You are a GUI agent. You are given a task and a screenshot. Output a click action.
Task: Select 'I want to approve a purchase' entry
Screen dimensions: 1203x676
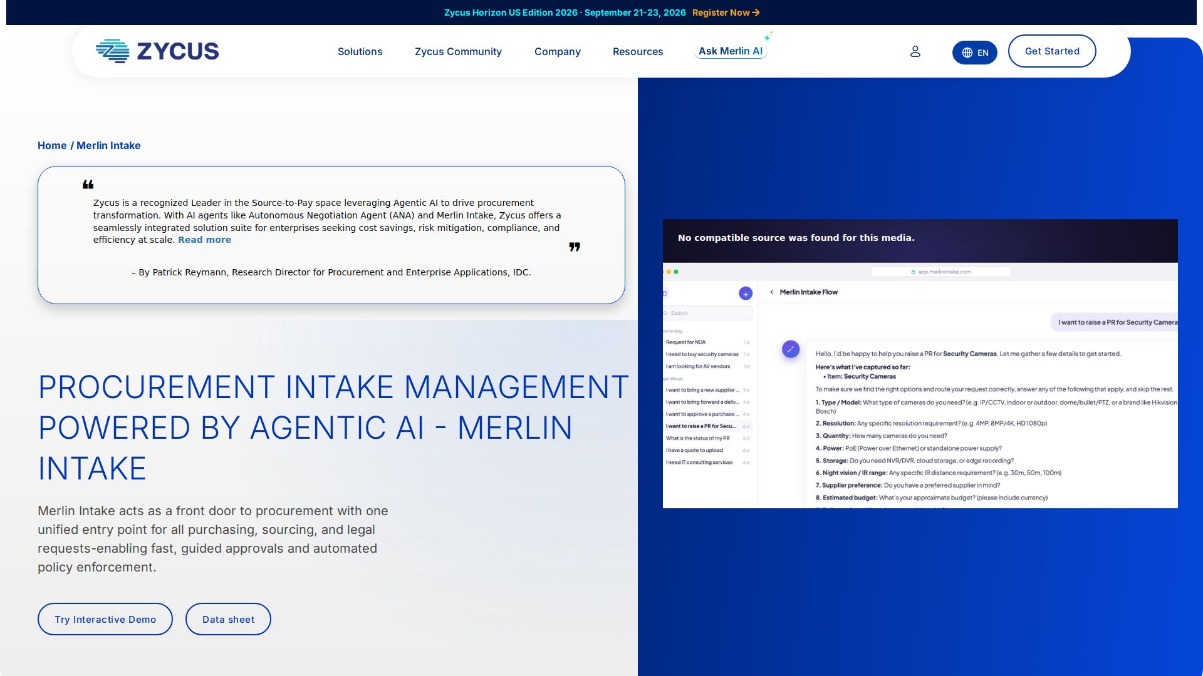point(707,414)
